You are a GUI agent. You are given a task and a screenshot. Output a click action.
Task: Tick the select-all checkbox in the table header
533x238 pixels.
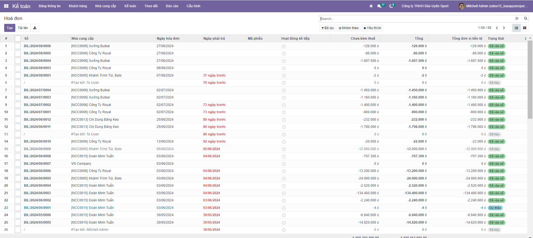tap(18, 39)
